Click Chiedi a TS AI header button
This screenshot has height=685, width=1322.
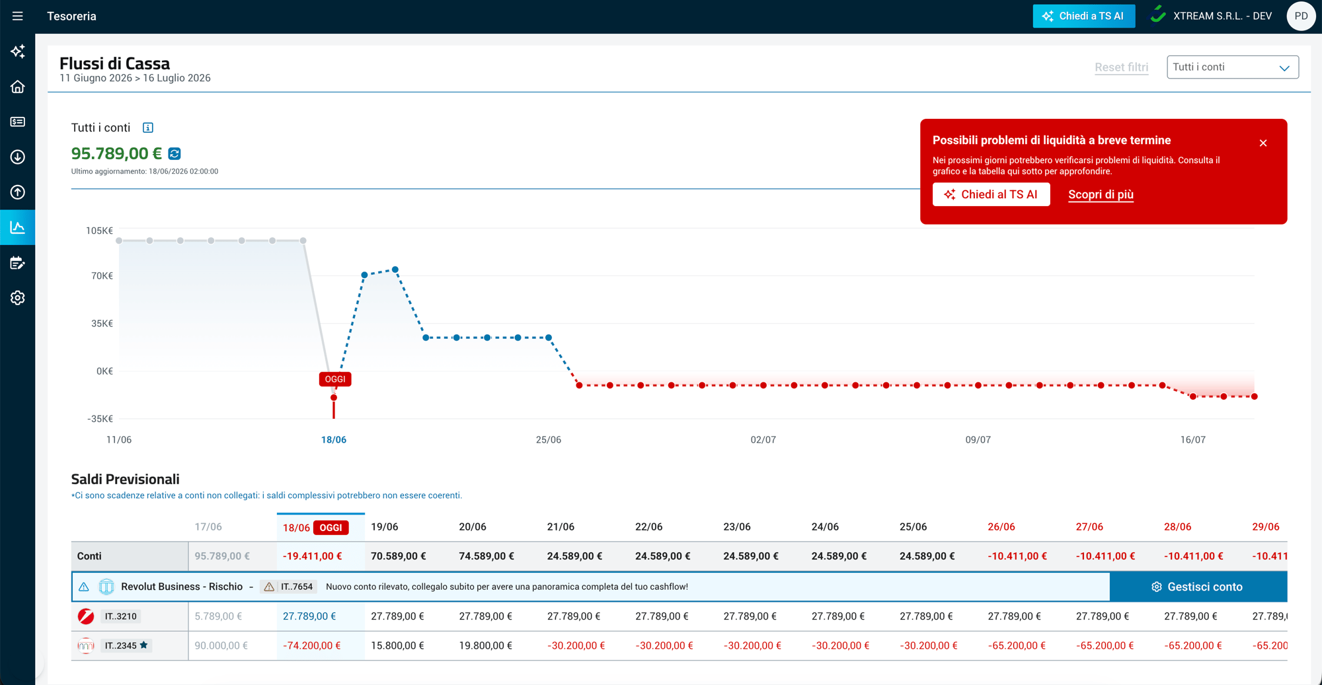[1084, 16]
